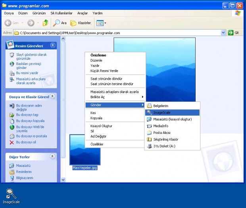
Task: Click the forward arrow toolbar icon
Action: coord(31,23)
